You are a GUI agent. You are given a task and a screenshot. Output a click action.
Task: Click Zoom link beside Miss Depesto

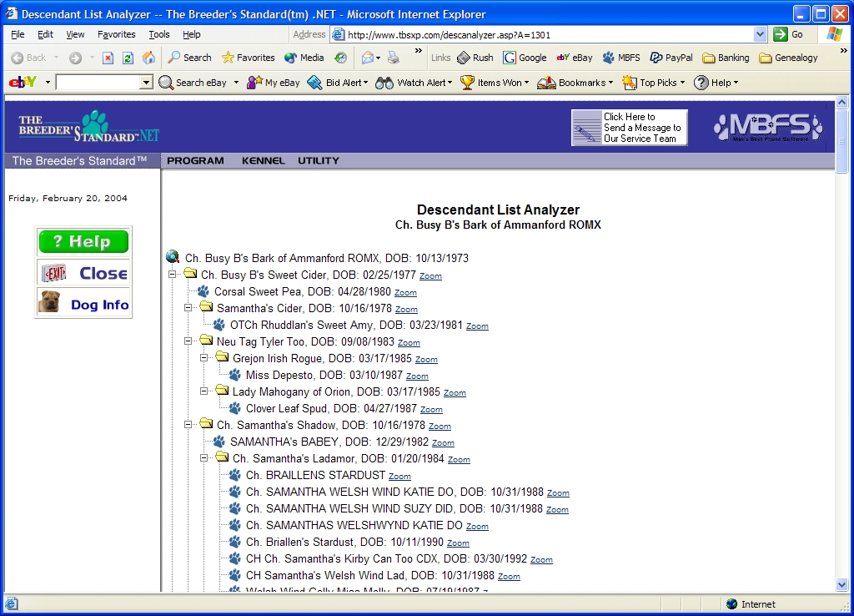pyautogui.click(x=417, y=376)
